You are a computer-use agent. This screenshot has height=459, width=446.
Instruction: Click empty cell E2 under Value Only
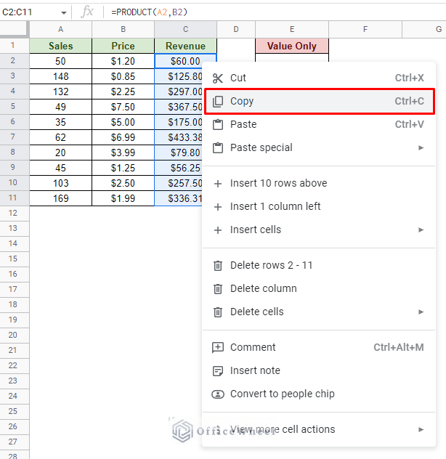[x=292, y=57]
